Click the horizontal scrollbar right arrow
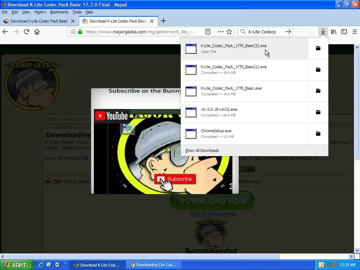Image resolution: width=360 pixels, height=270 pixels. tap(351, 256)
